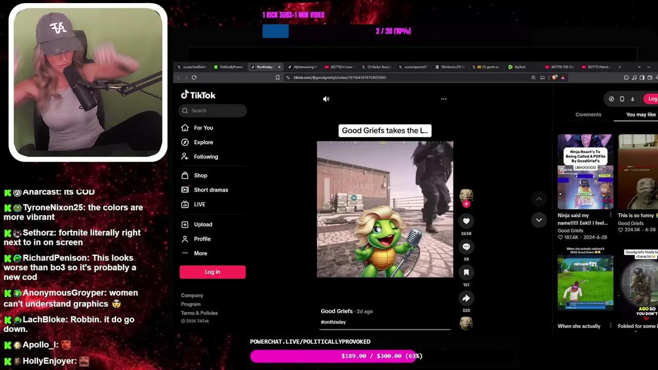Open the zoom control in address bar
Image resolution: width=658 pixels, height=370 pixels.
(x=533, y=78)
